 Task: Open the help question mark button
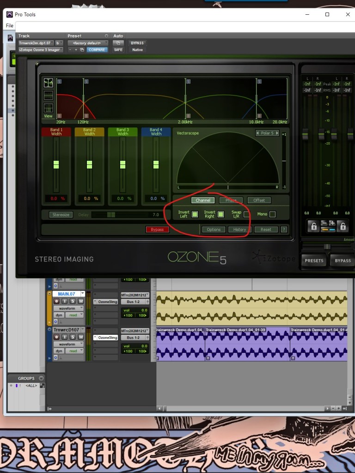click(x=284, y=230)
